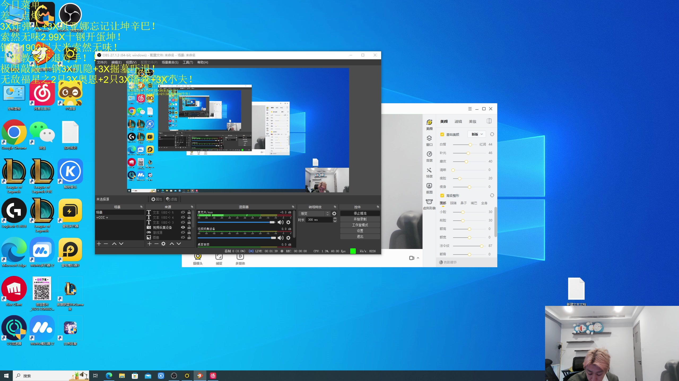The height and width of the screenshot is (381, 679).
Task: Pop out the 来源 dock panel
Action: (192, 207)
